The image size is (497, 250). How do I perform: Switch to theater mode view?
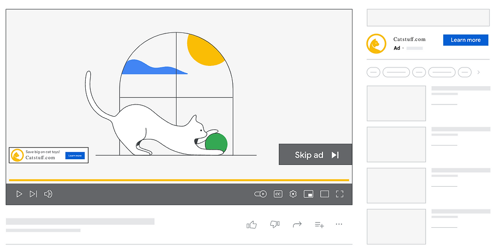(x=325, y=194)
